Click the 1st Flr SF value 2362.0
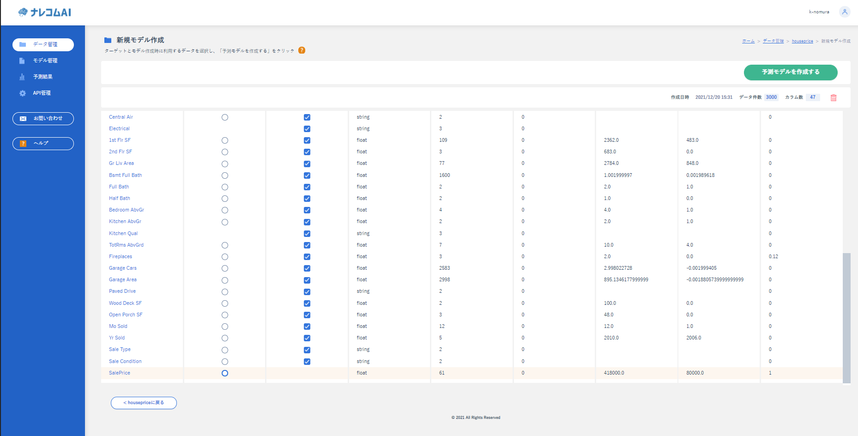This screenshot has height=436, width=858. [611, 140]
